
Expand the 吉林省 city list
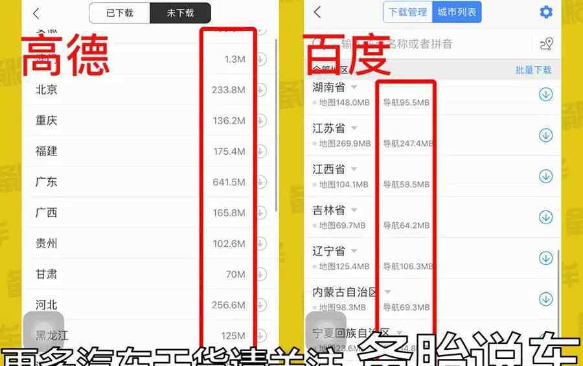354,210
